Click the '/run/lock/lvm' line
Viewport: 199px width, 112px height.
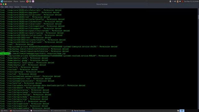[21, 83]
